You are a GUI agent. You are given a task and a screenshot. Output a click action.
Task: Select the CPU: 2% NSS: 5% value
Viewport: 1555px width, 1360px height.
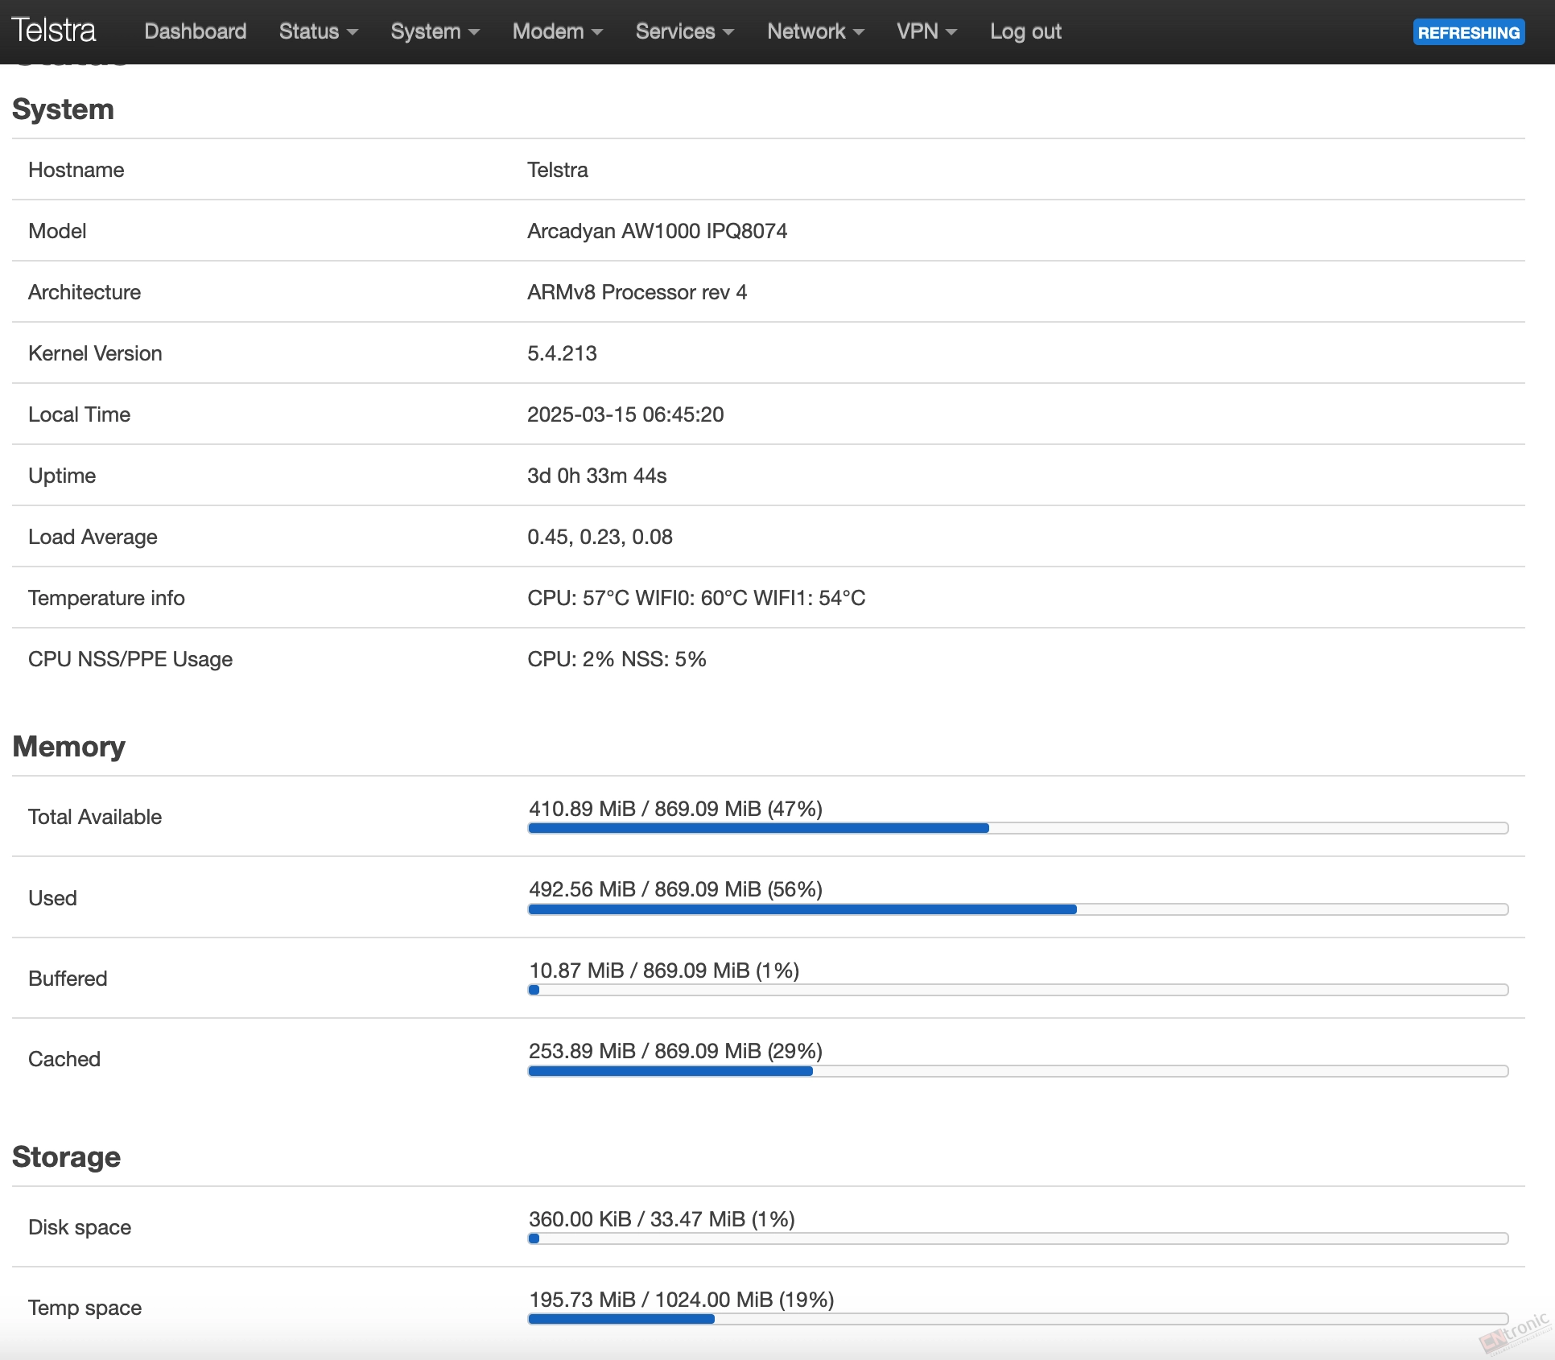tap(617, 659)
